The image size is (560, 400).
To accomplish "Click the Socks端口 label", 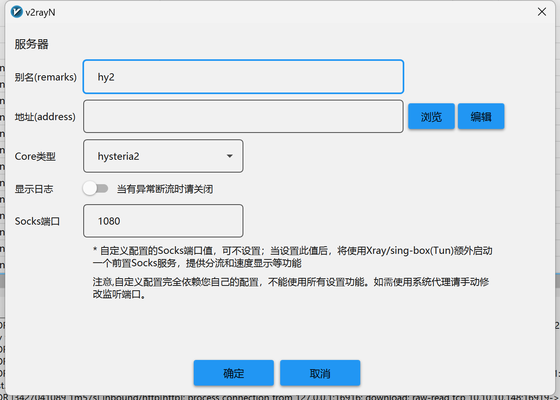I will point(37,221).
